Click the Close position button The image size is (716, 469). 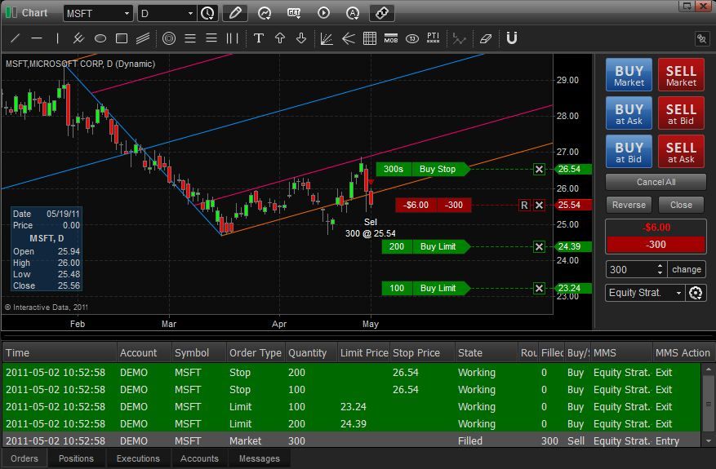coord(681,205)
